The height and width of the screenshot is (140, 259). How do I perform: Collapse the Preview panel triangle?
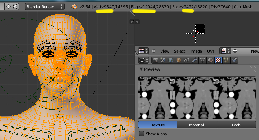click(x=141, y=69)
